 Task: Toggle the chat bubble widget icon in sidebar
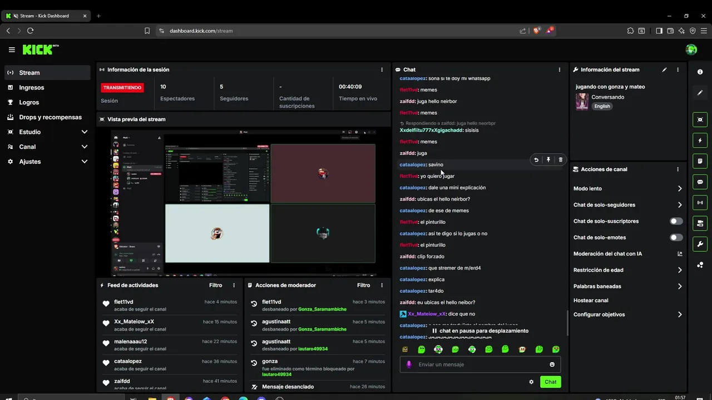pyautogui.click(x=700, y=182)
